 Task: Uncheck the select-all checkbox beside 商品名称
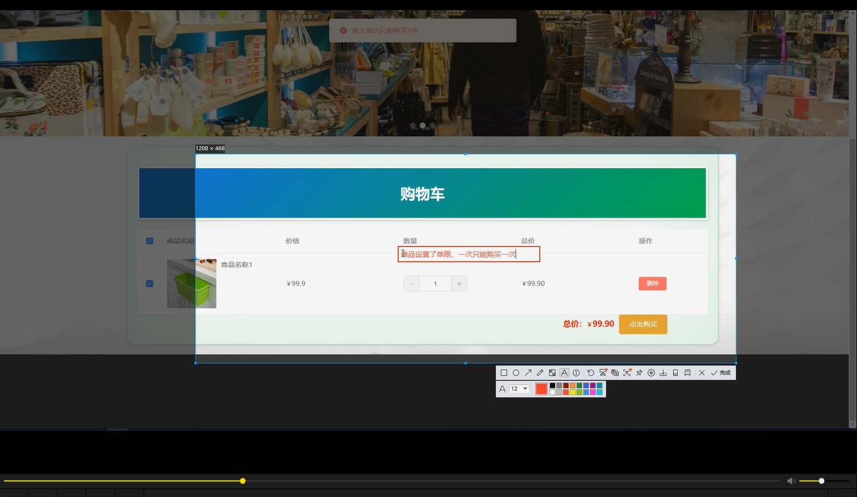click(149, 240)
